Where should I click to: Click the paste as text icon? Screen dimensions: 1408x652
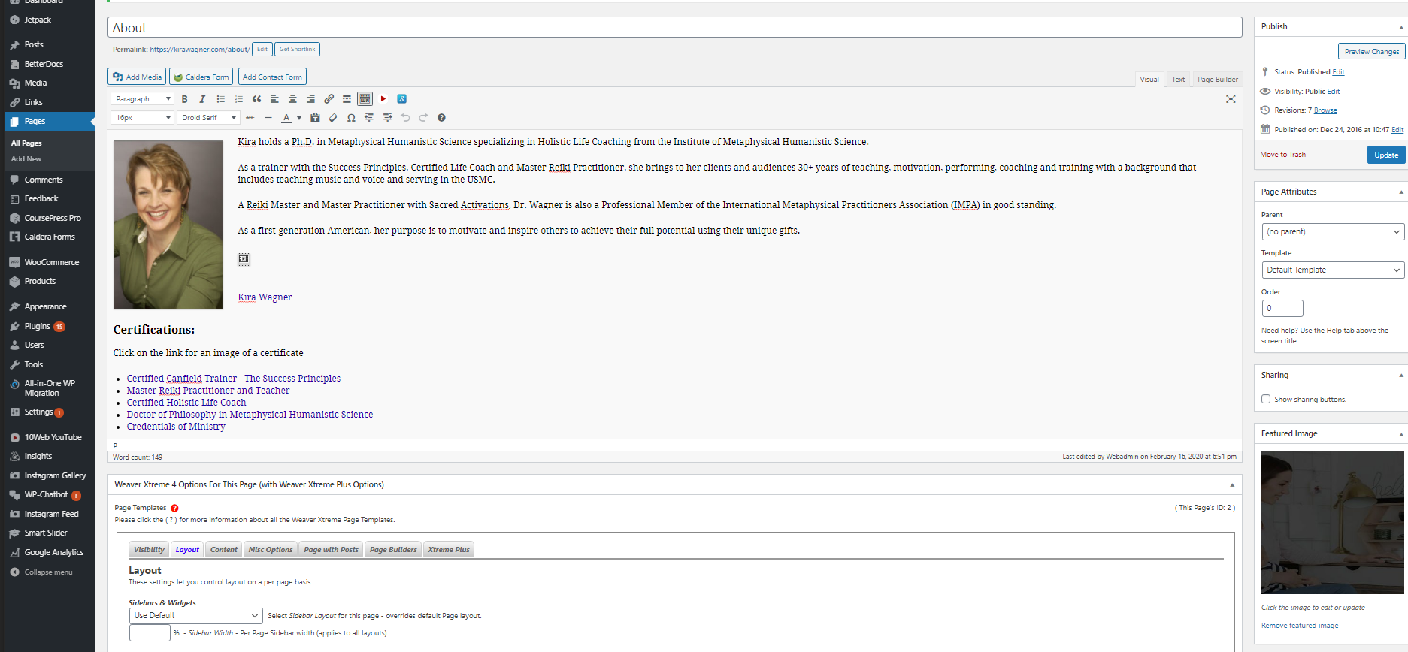pyautogui.click(x=315, y=118)
